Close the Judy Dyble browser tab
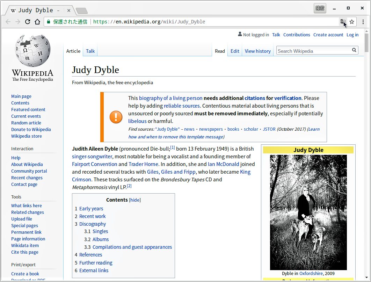371x282 pixels. 68,10
